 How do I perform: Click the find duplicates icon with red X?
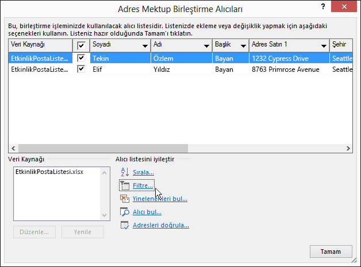tap(125, 199)
